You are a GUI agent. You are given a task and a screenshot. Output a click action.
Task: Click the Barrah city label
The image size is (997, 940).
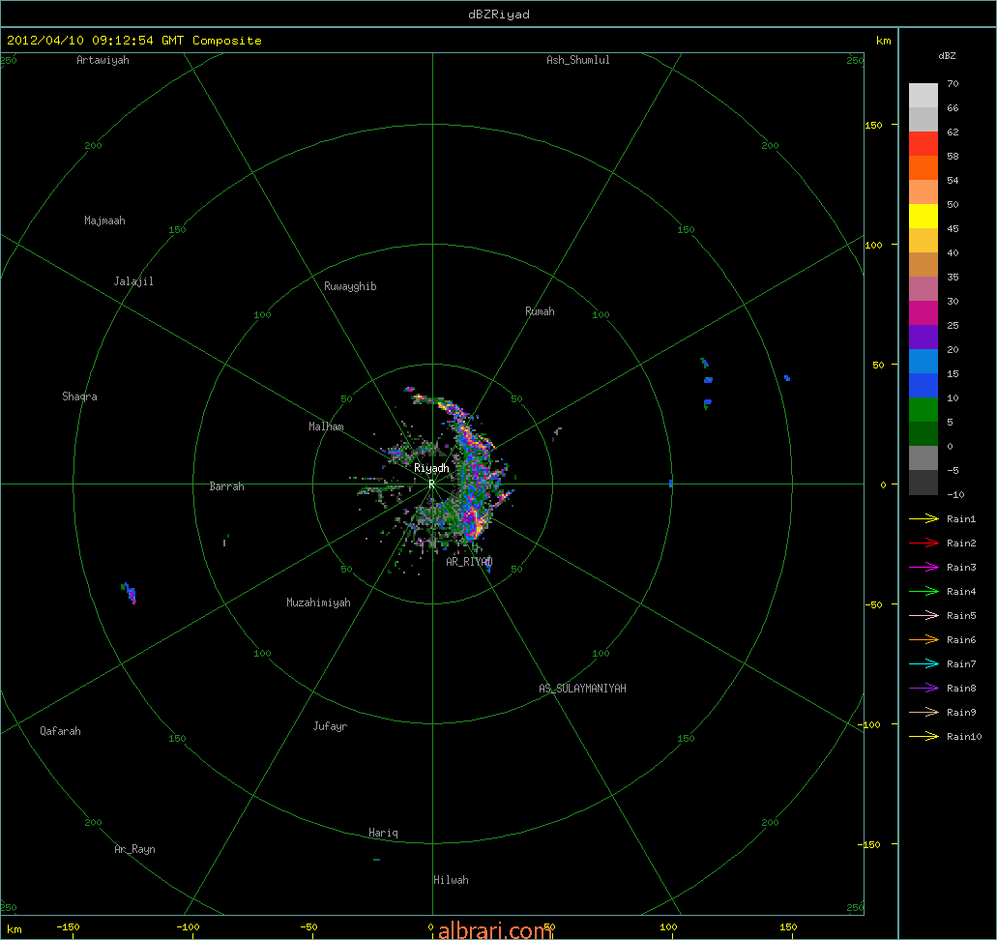[227, 486]
